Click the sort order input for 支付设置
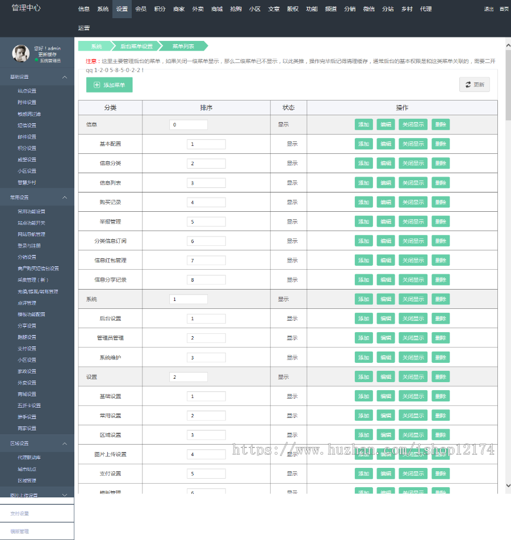Screen dimensions: 511x540 [x=206, y=473]
